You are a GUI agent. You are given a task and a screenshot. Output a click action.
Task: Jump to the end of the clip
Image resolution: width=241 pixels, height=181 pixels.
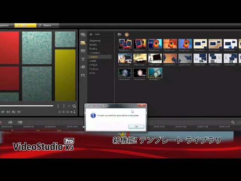click(x=8, y=112)
